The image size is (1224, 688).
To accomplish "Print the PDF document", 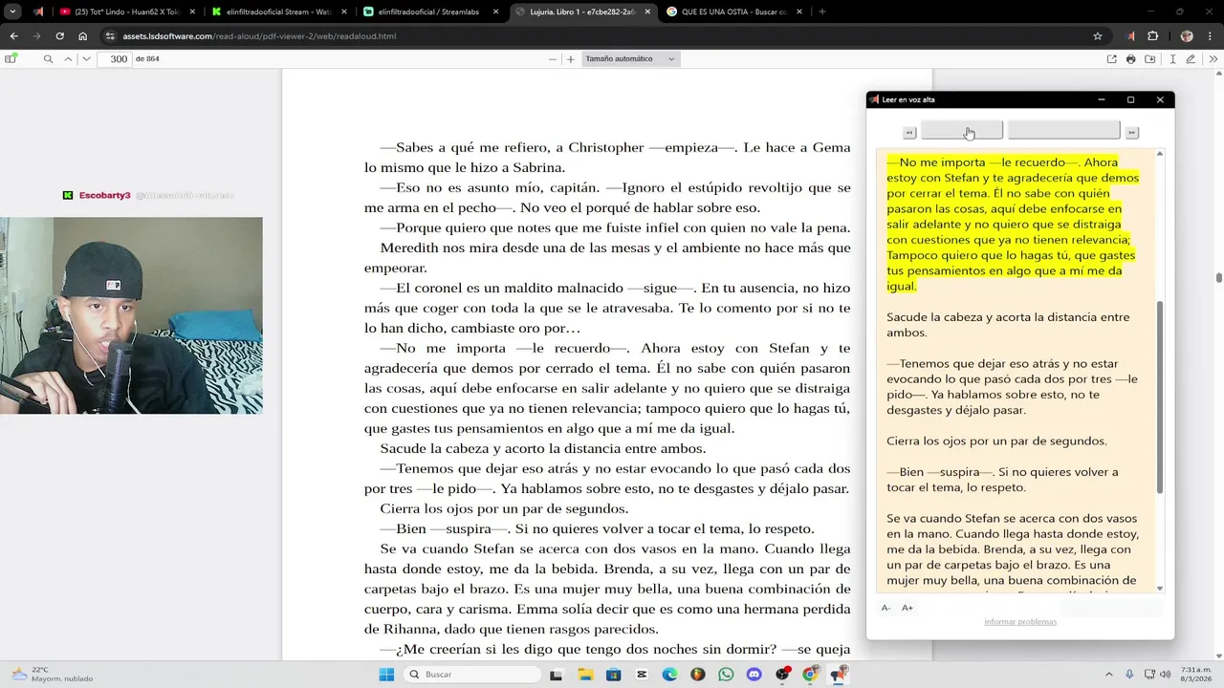I will [x=1131, y=59].
